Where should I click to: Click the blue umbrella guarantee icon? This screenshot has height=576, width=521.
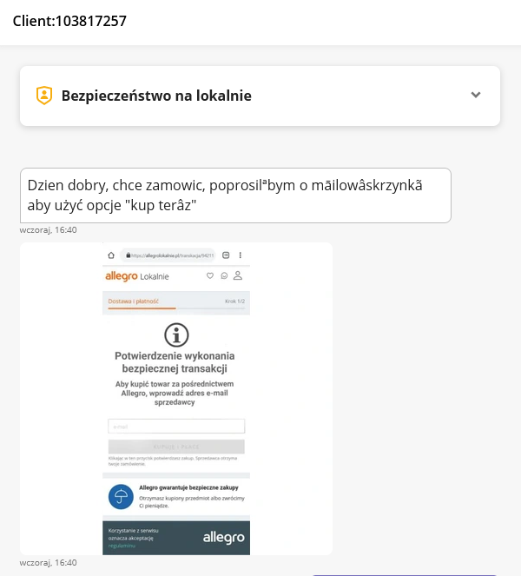pyautogui.click(x=120, y=497)
